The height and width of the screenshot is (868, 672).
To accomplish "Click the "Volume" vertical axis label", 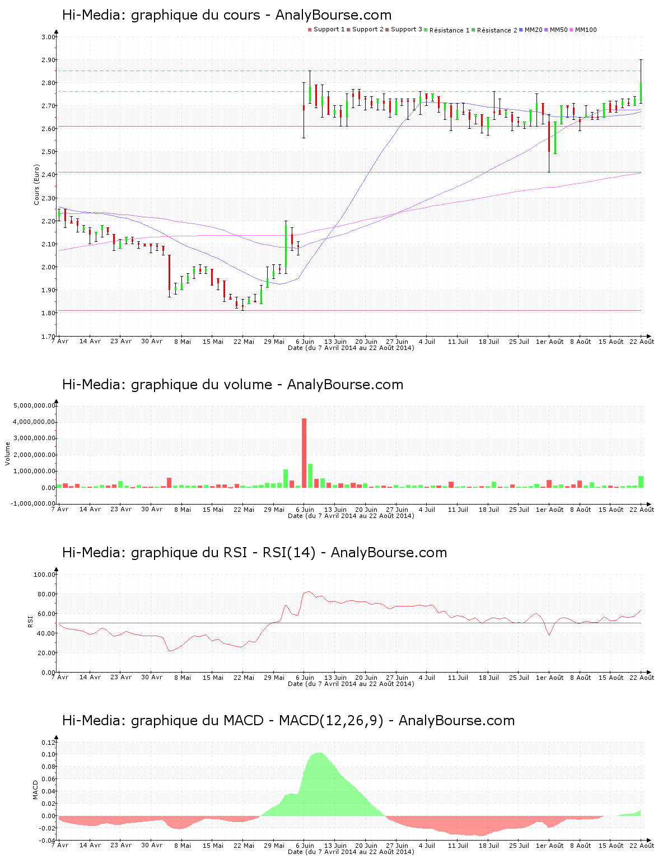I will click(x=8, y=454).
